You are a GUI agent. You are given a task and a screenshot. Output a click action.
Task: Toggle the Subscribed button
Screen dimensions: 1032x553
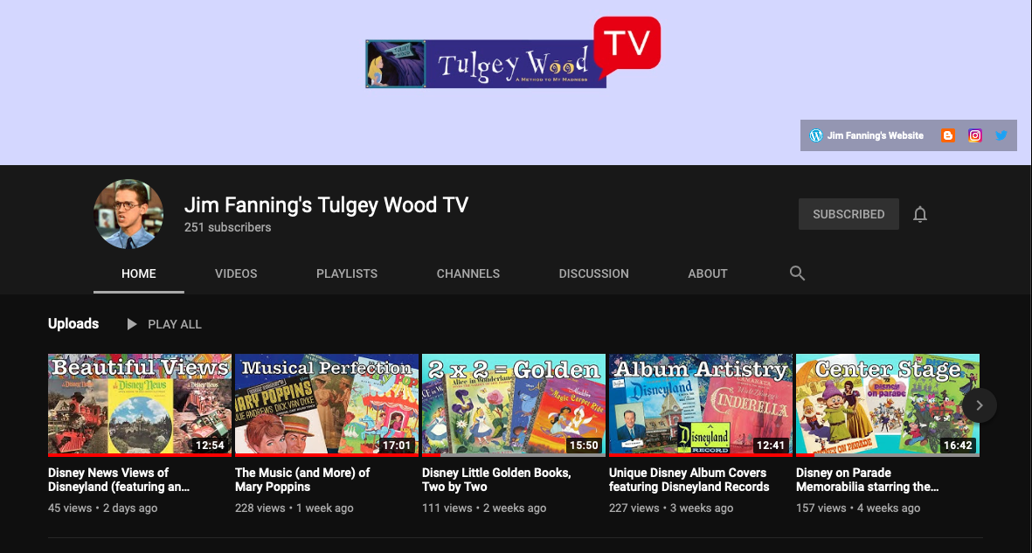848,214
